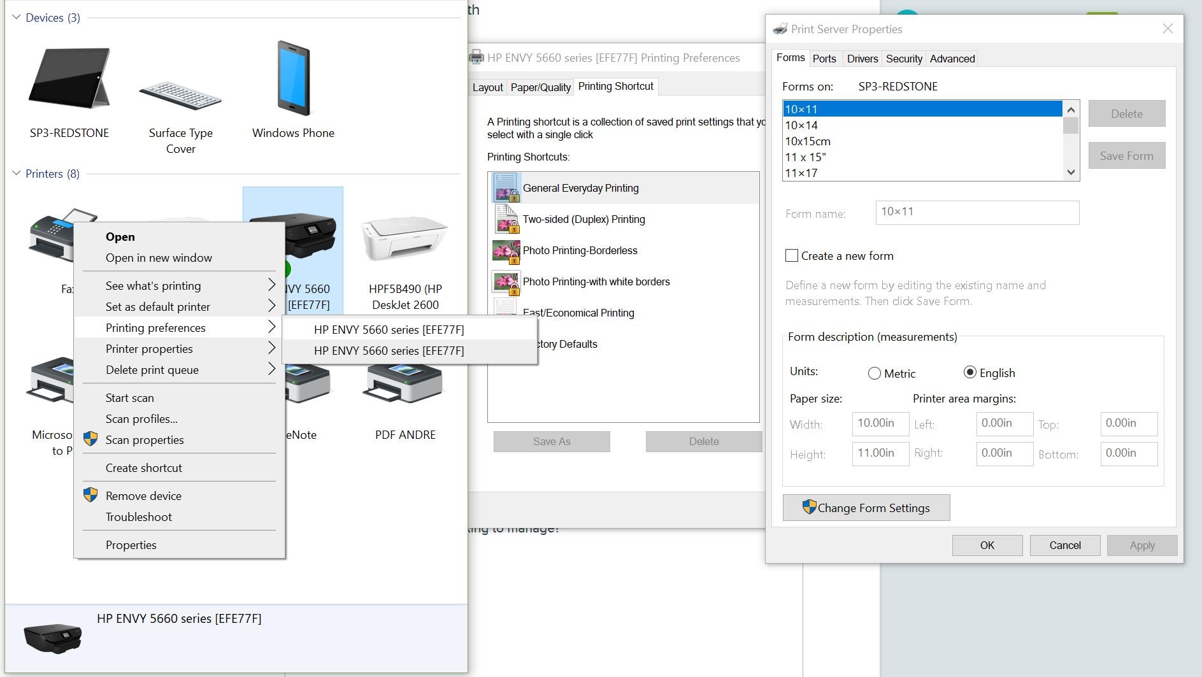Expand the See what's printing submenu arrow
1202x677 pixels.
(x=271, y=285)
